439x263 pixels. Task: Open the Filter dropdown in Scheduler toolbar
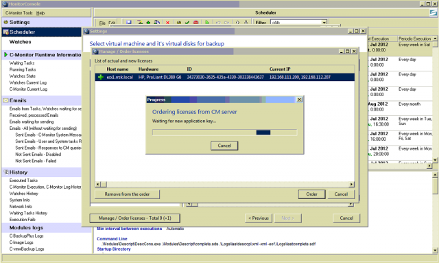coord(324,23)
